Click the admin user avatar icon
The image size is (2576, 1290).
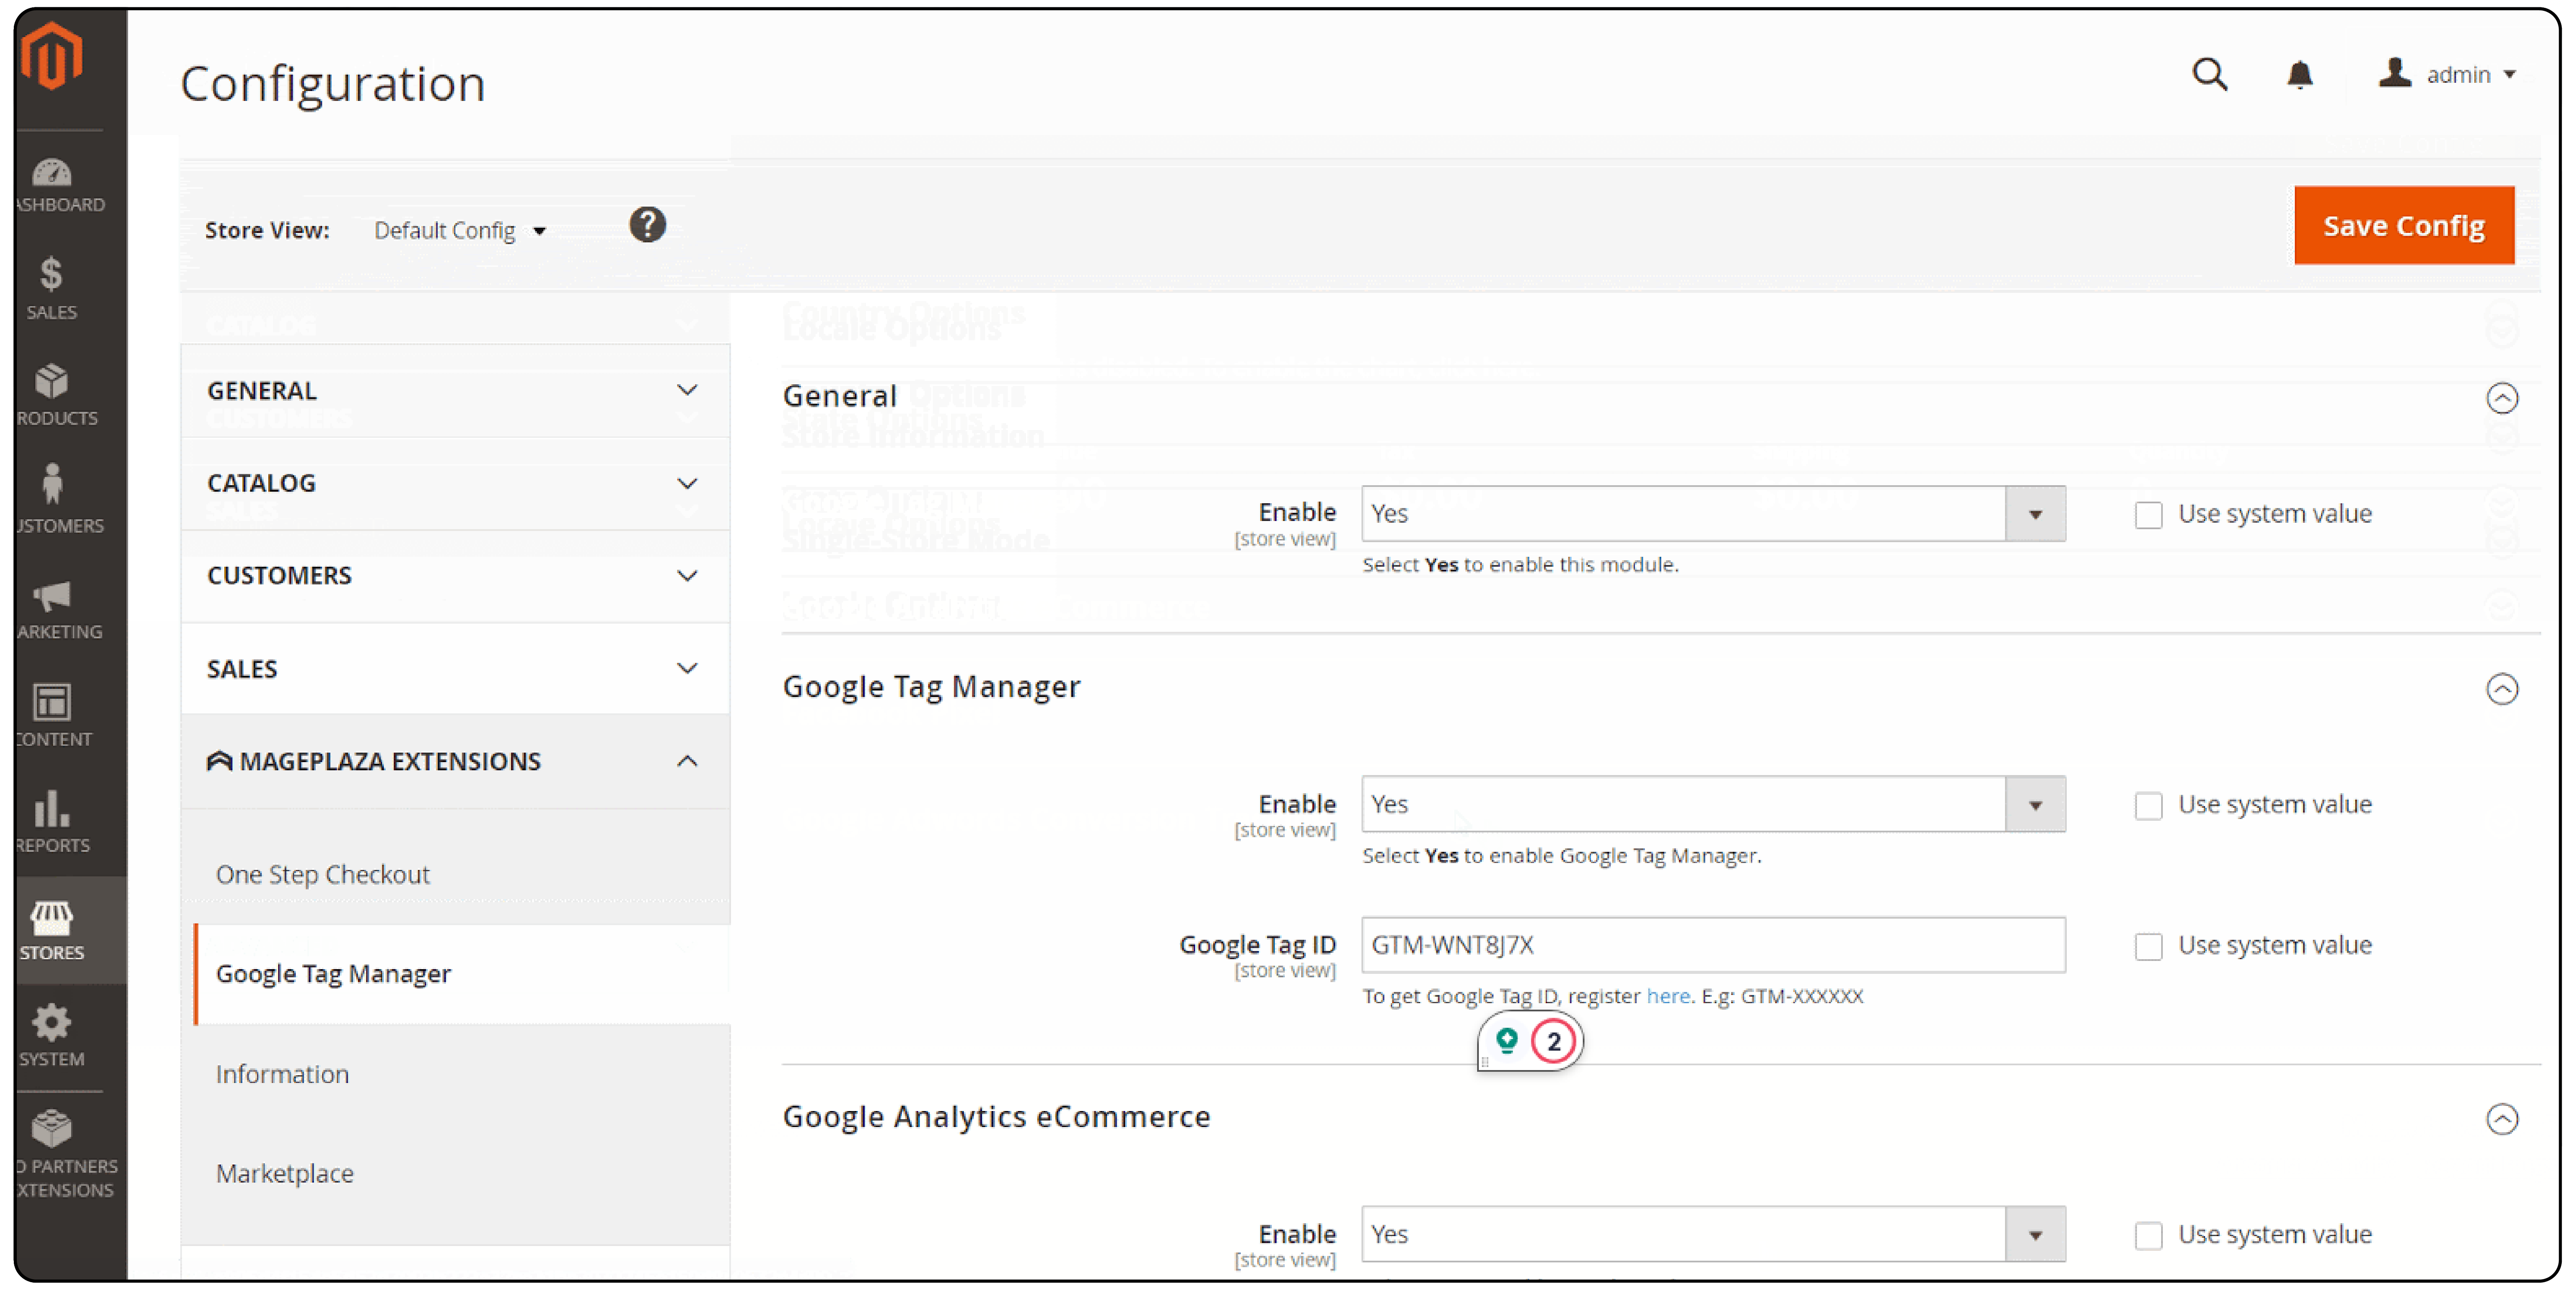click(2395, 72)
